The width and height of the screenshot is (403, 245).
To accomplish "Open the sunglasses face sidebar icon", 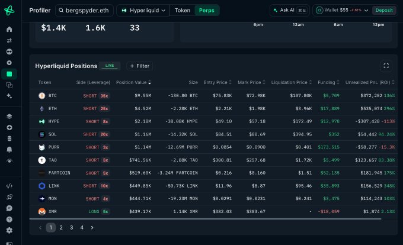I will coord(9,52).
